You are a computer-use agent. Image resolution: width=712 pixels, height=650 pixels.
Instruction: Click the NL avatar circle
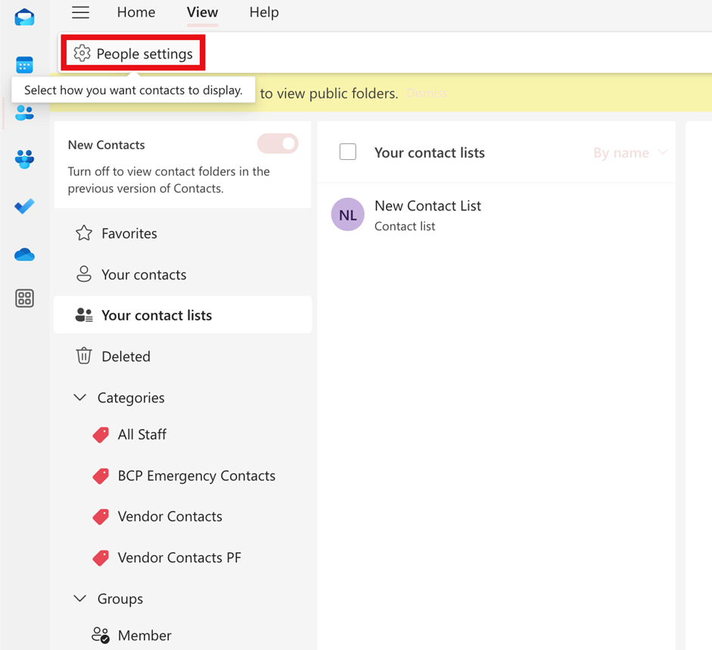point(348,214)
